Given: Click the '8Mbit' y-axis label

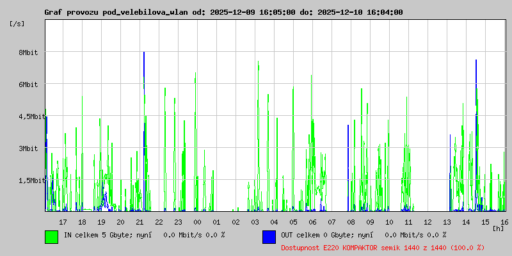Looking at the screenshot, I should pyautogui.click(x=28, y=52).
